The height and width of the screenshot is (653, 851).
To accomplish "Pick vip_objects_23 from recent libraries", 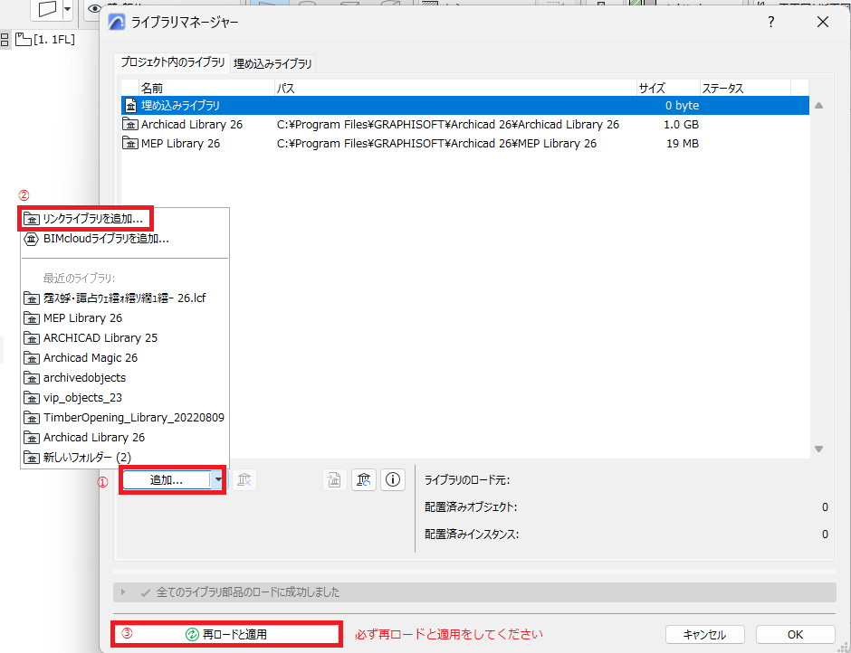I will [x=124, y=398].
